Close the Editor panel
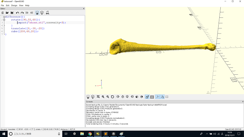 tap(84, 9)
